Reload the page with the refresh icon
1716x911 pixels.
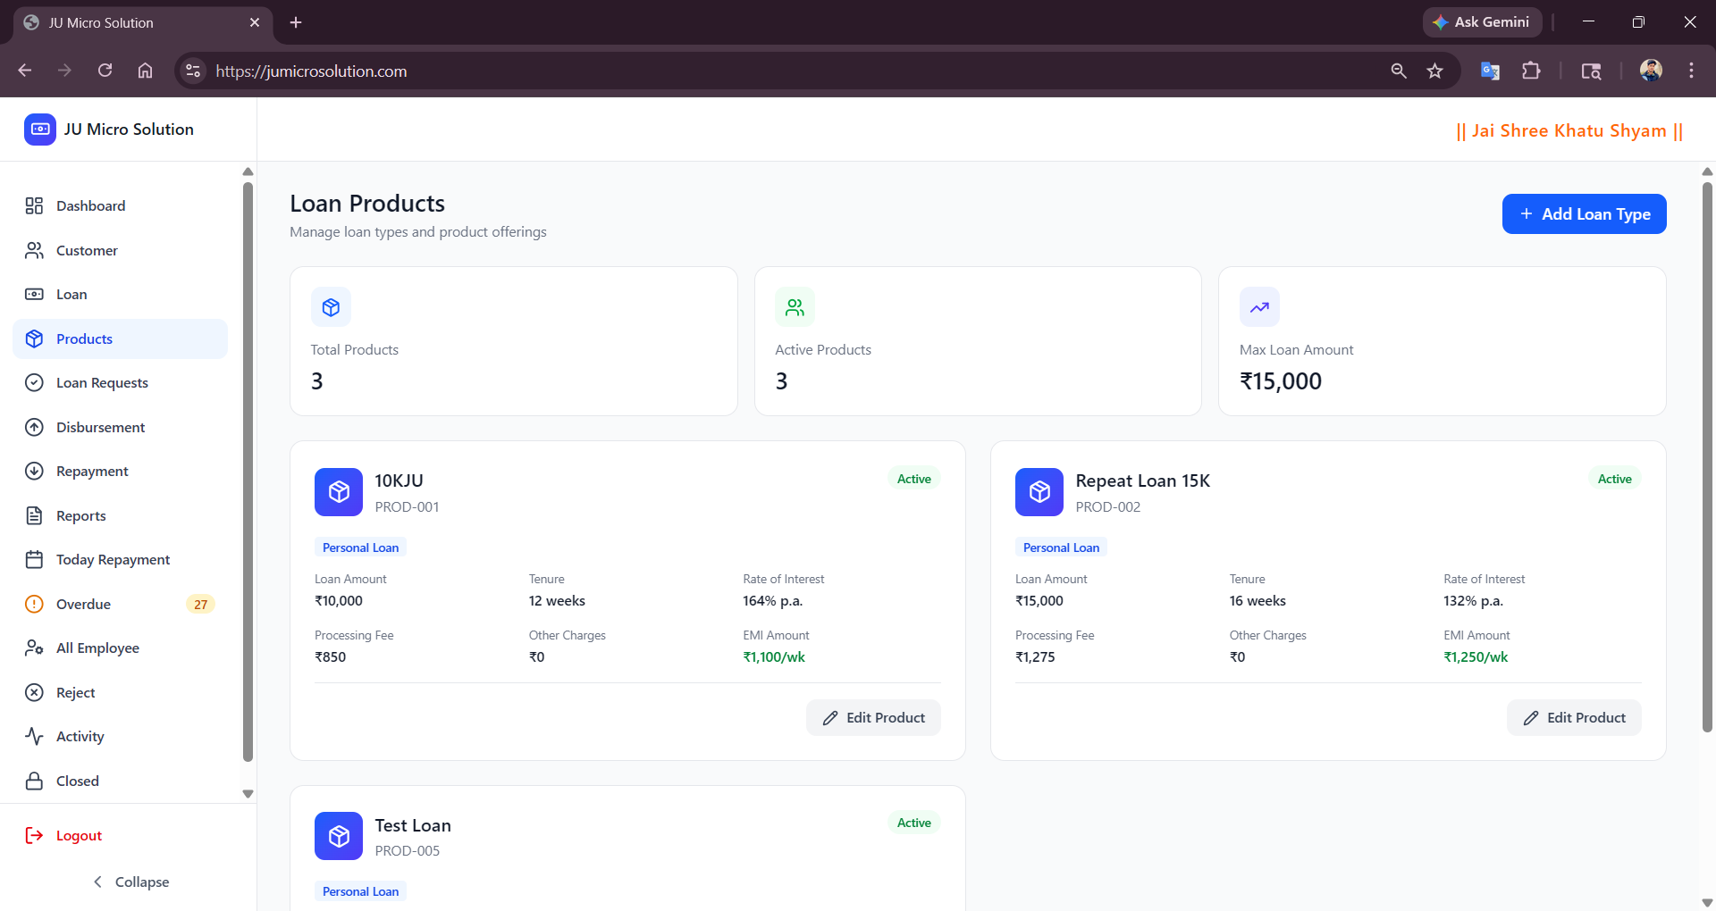tap(105, 71)
